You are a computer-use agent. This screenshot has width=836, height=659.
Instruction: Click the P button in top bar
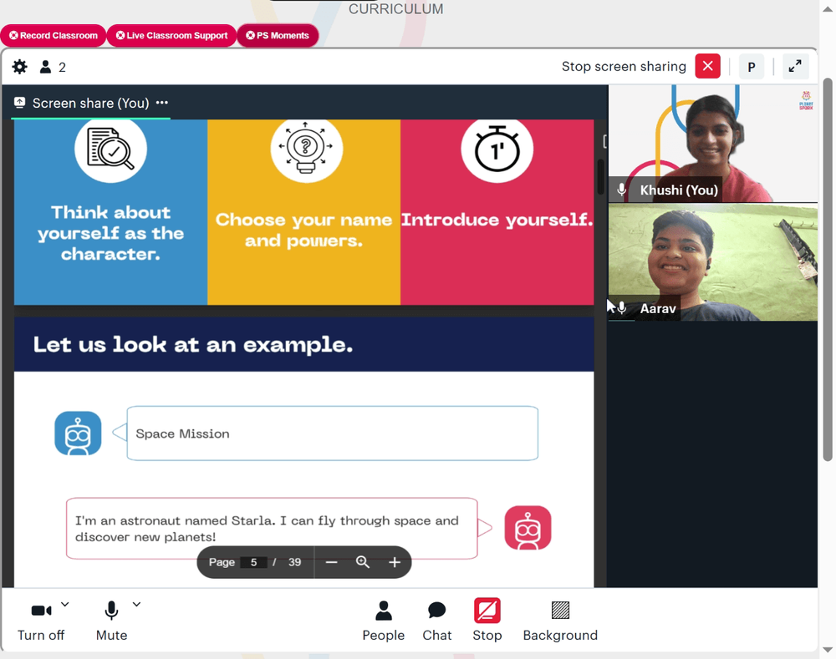(x=752, y=67)
